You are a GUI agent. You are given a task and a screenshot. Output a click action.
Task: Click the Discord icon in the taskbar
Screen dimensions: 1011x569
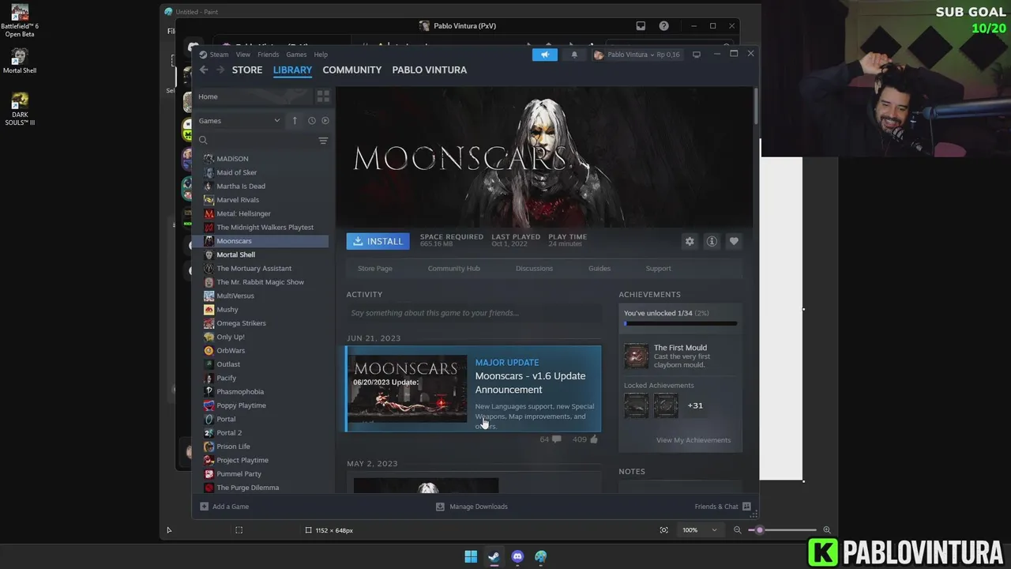tap(517, 557)
